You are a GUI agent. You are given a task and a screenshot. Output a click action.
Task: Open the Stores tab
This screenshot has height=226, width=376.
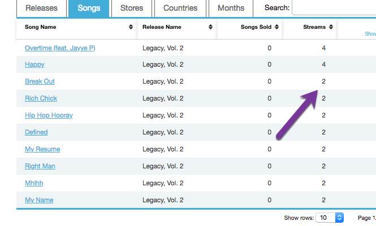point(132,8)
